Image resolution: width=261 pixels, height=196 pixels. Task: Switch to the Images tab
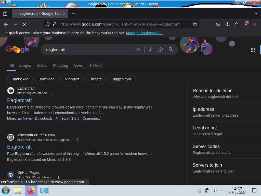(25, 66)
